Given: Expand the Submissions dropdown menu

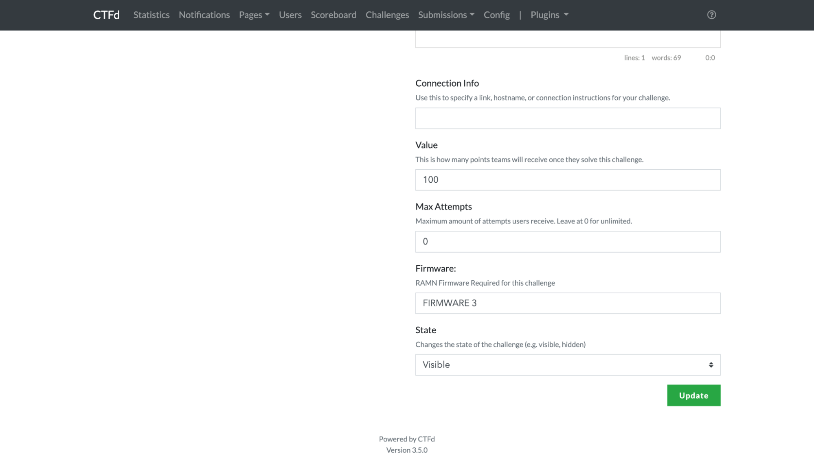Looking at the screenshot, I should [x=446, y=15].
